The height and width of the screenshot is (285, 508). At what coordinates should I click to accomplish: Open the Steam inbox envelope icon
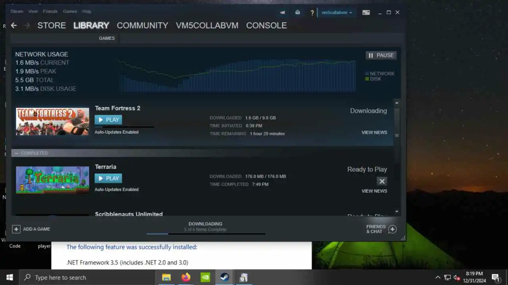tap(298, 13)
